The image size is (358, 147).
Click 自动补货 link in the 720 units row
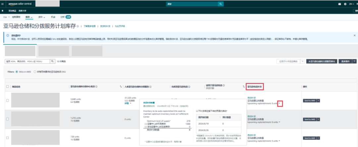251,135
